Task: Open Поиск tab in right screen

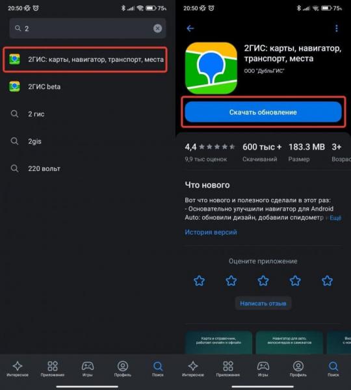Action: click(x=333, y=369)
